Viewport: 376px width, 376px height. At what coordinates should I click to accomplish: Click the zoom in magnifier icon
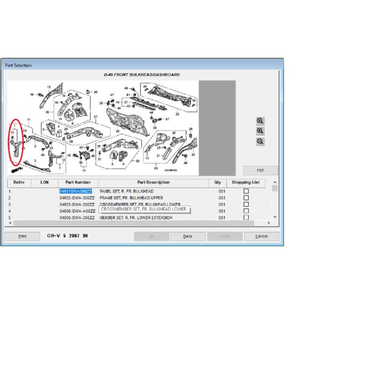260,121
